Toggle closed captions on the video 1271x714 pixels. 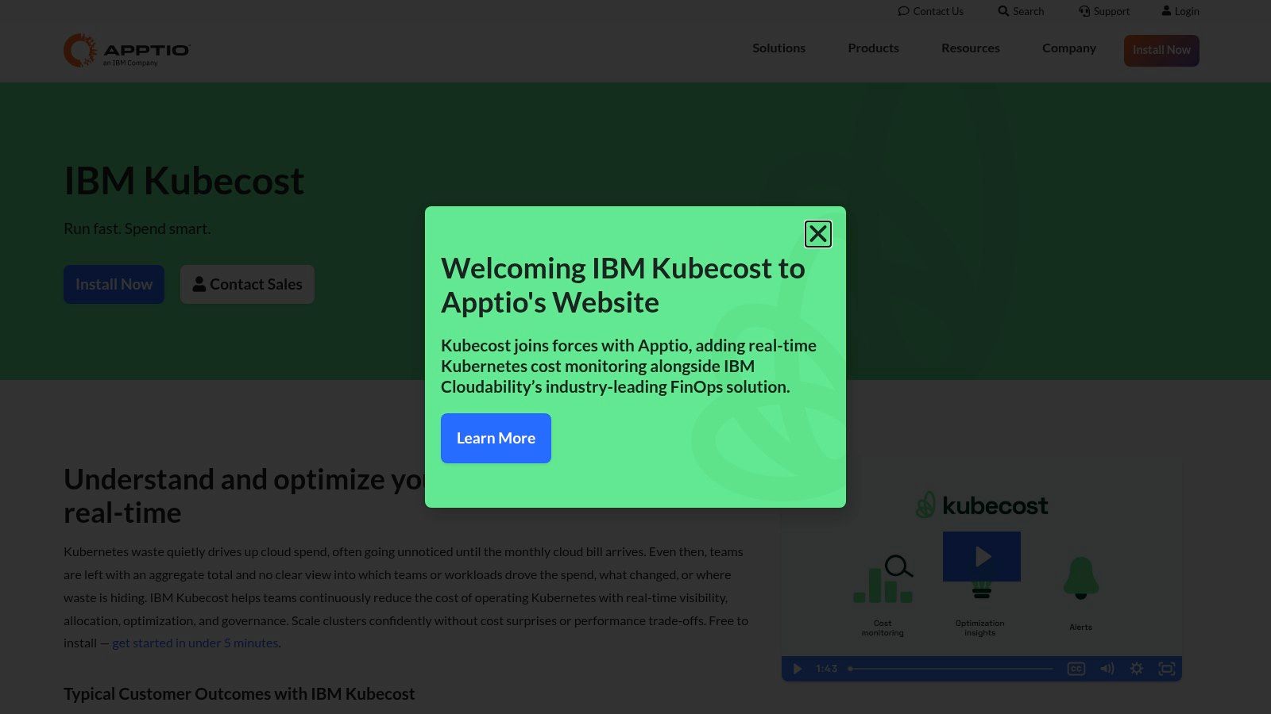1076,669
